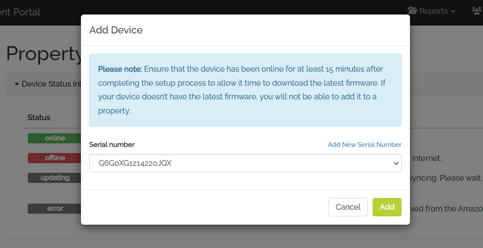The image size is (483, 248).
Task: Click the gray updating status badge
Action: (54, 178)
